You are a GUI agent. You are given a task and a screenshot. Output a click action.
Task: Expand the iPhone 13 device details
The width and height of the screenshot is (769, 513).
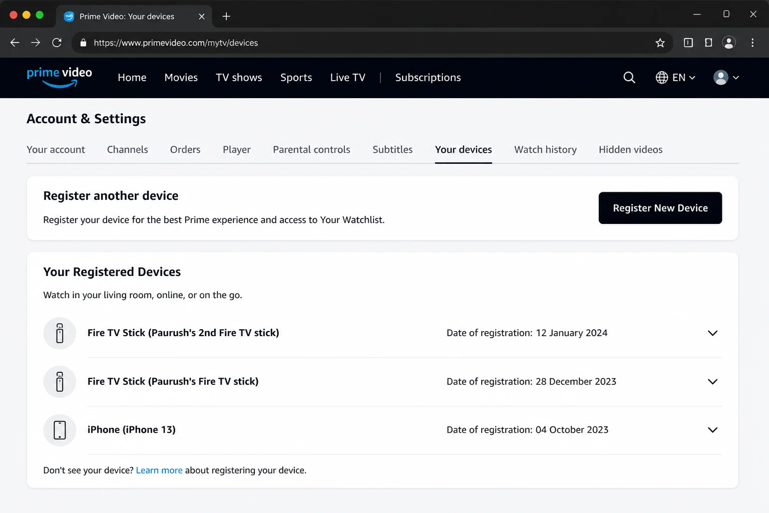coord(712,430)
